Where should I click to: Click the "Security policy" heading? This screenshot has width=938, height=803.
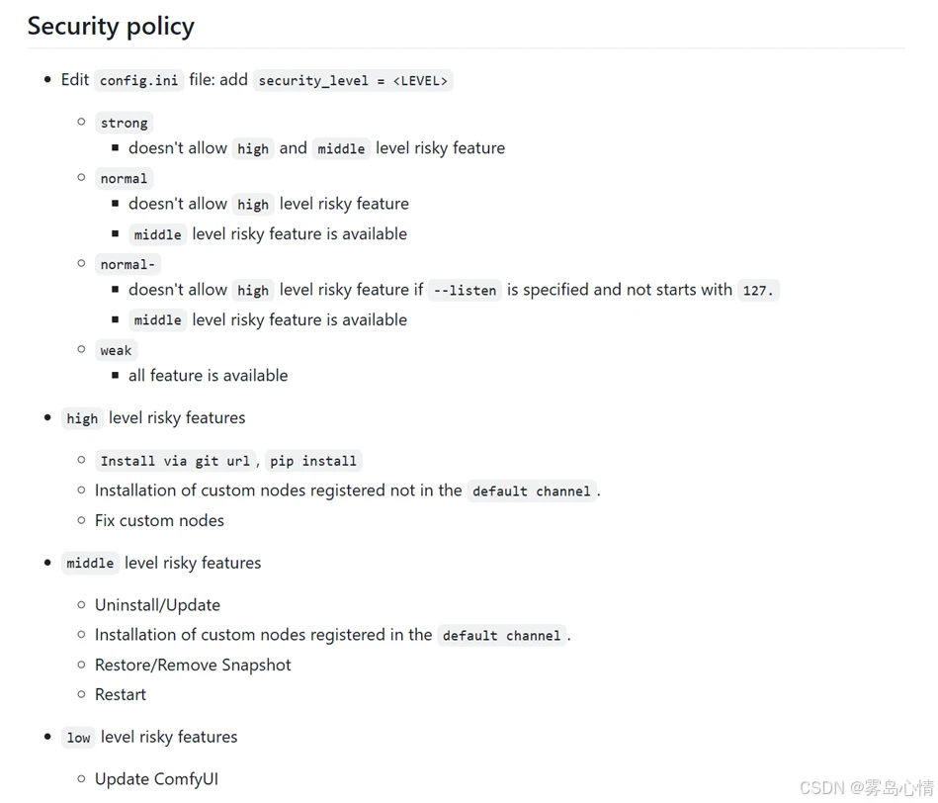point(111,26)
